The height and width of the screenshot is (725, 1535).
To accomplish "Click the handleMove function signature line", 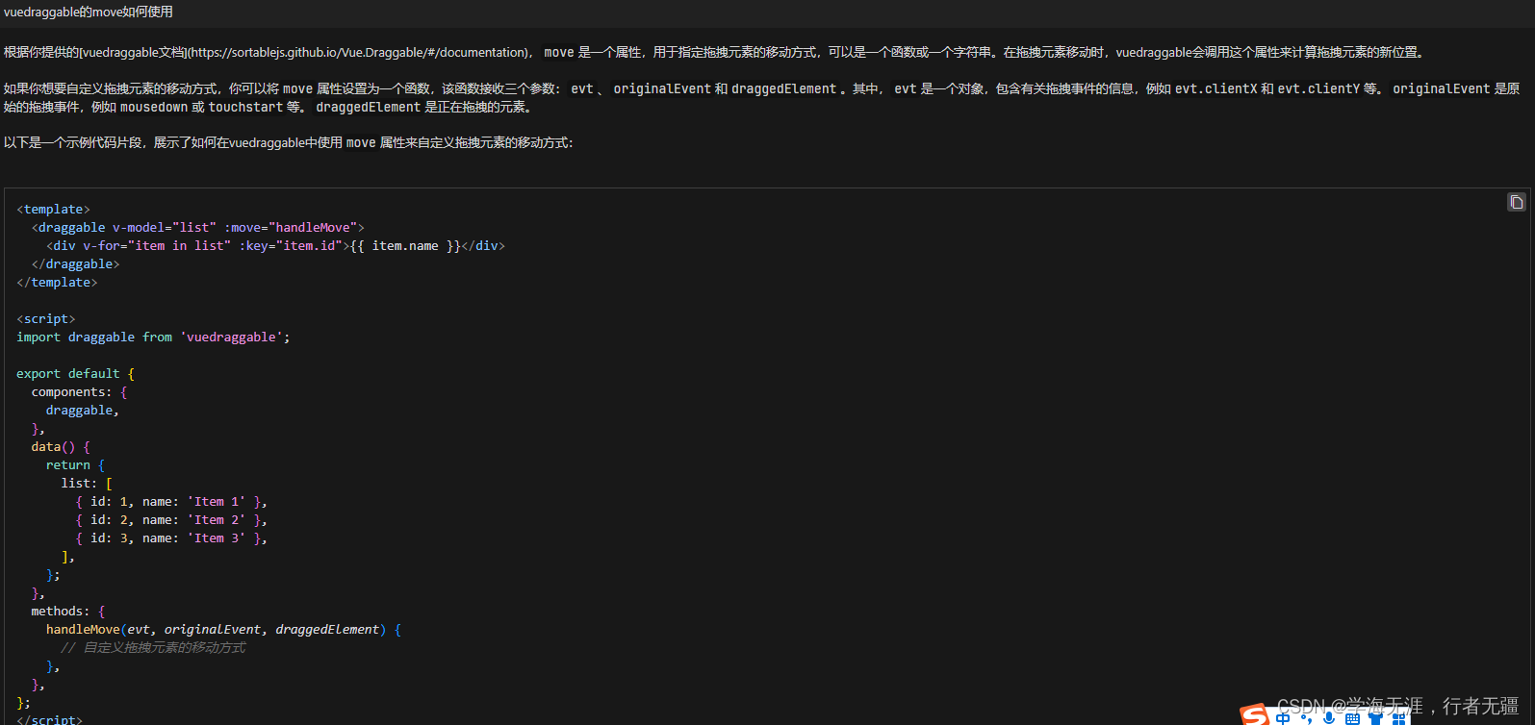I will 223,629.
